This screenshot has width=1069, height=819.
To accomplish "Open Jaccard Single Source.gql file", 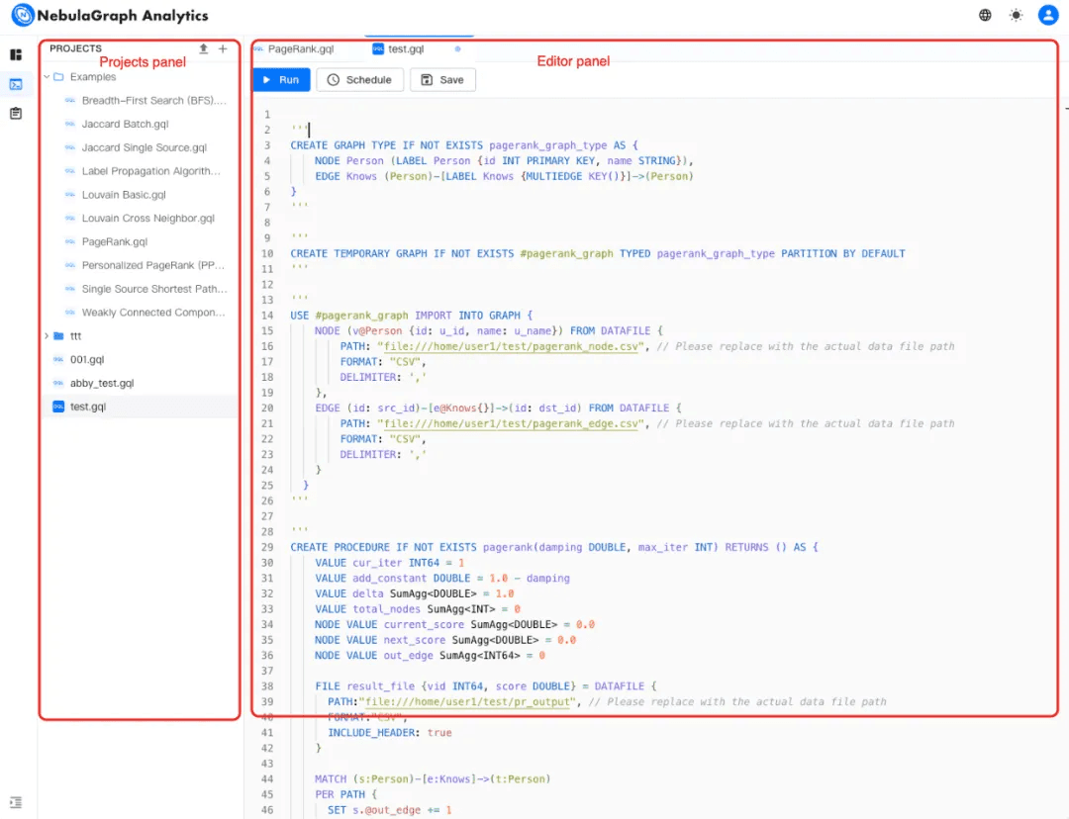I will coord(144,147).
